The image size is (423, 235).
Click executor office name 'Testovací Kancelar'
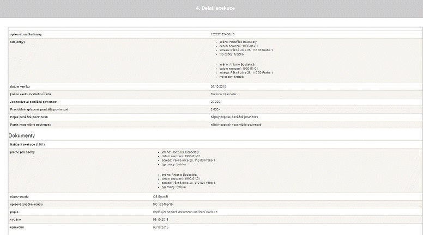225,94
